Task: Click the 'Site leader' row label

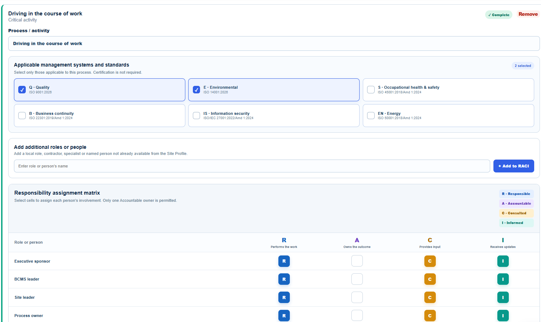Action: (x=25, y=297)
